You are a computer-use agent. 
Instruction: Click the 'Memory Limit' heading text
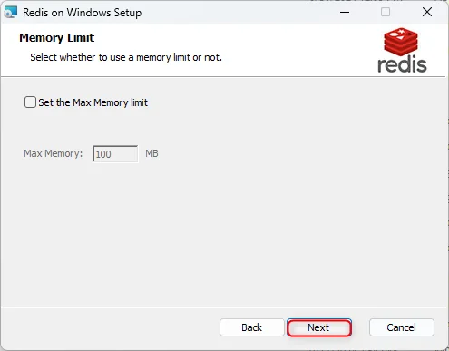point(57,38)
